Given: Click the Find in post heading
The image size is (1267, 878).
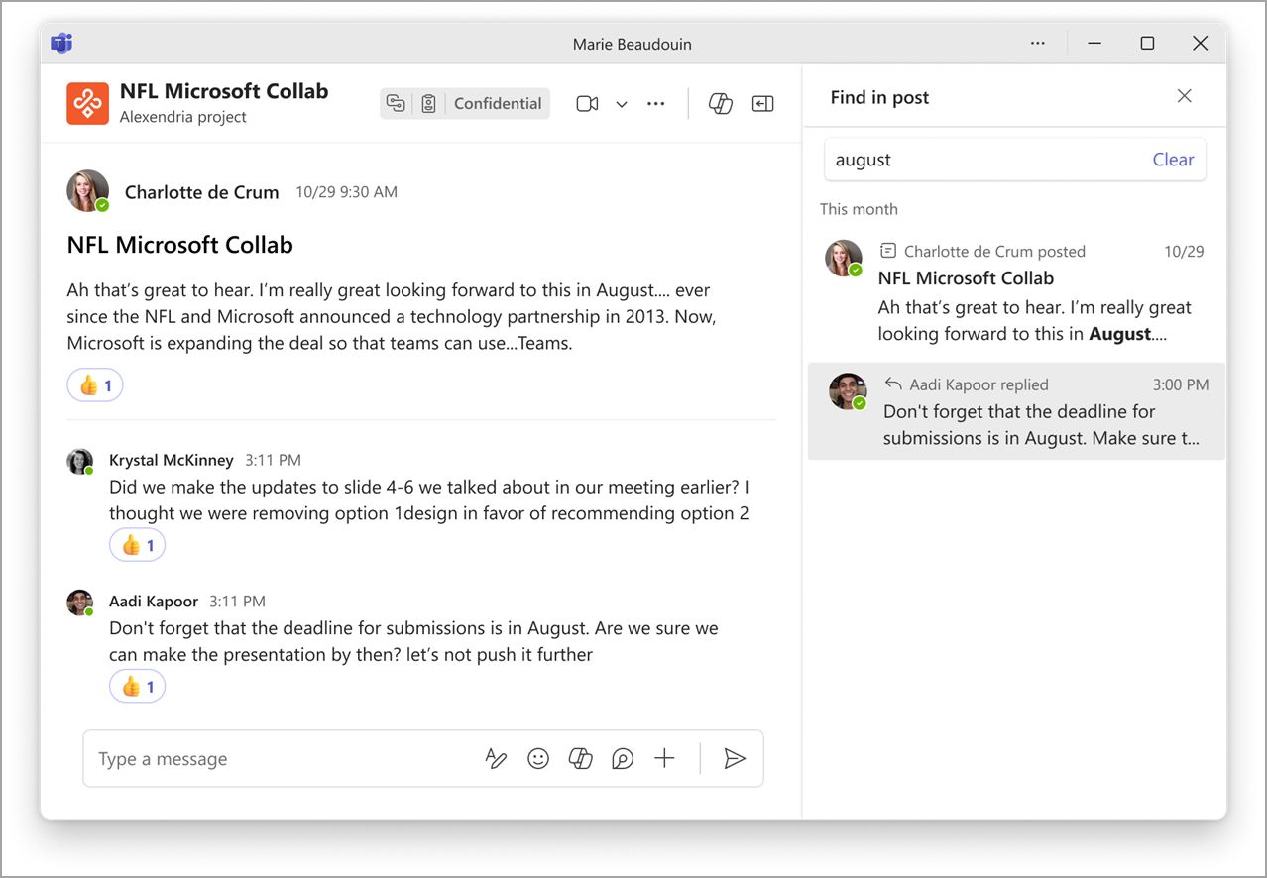Looking at the screenshot, I should (879, 97).
